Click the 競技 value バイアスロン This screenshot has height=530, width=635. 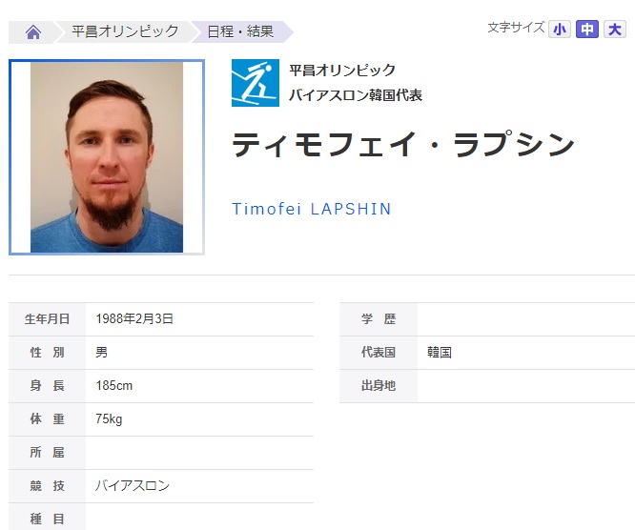[133, 485]
